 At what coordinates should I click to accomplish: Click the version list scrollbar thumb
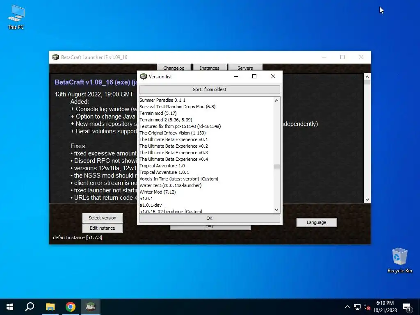click(277, 167)
